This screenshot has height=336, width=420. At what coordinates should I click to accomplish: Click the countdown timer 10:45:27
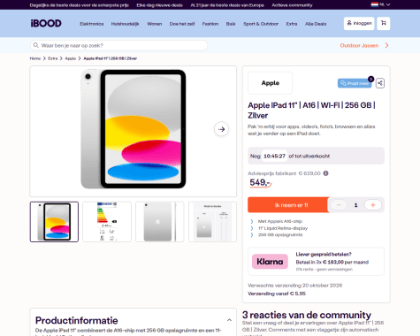[274, 156]
